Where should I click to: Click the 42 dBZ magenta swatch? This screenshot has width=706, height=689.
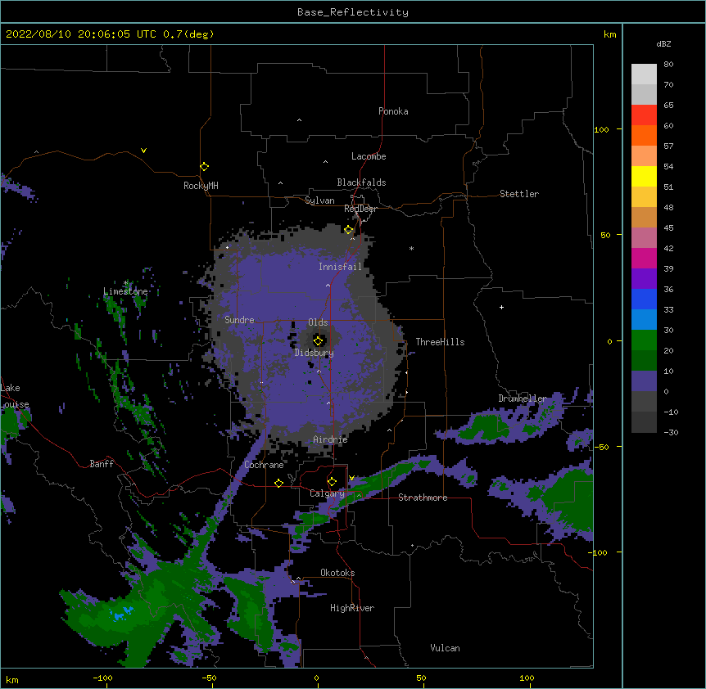[x=644, y=258]
